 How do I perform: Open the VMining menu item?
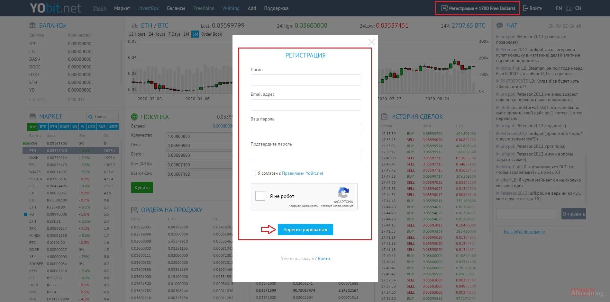pos(231,8)
